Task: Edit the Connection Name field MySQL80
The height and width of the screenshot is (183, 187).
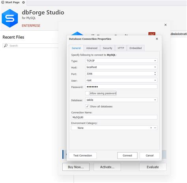Action: [x=114, y=117]
